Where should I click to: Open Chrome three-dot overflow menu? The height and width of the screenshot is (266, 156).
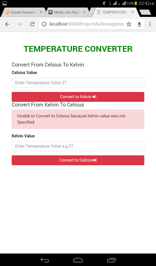(x=150, y=24)
